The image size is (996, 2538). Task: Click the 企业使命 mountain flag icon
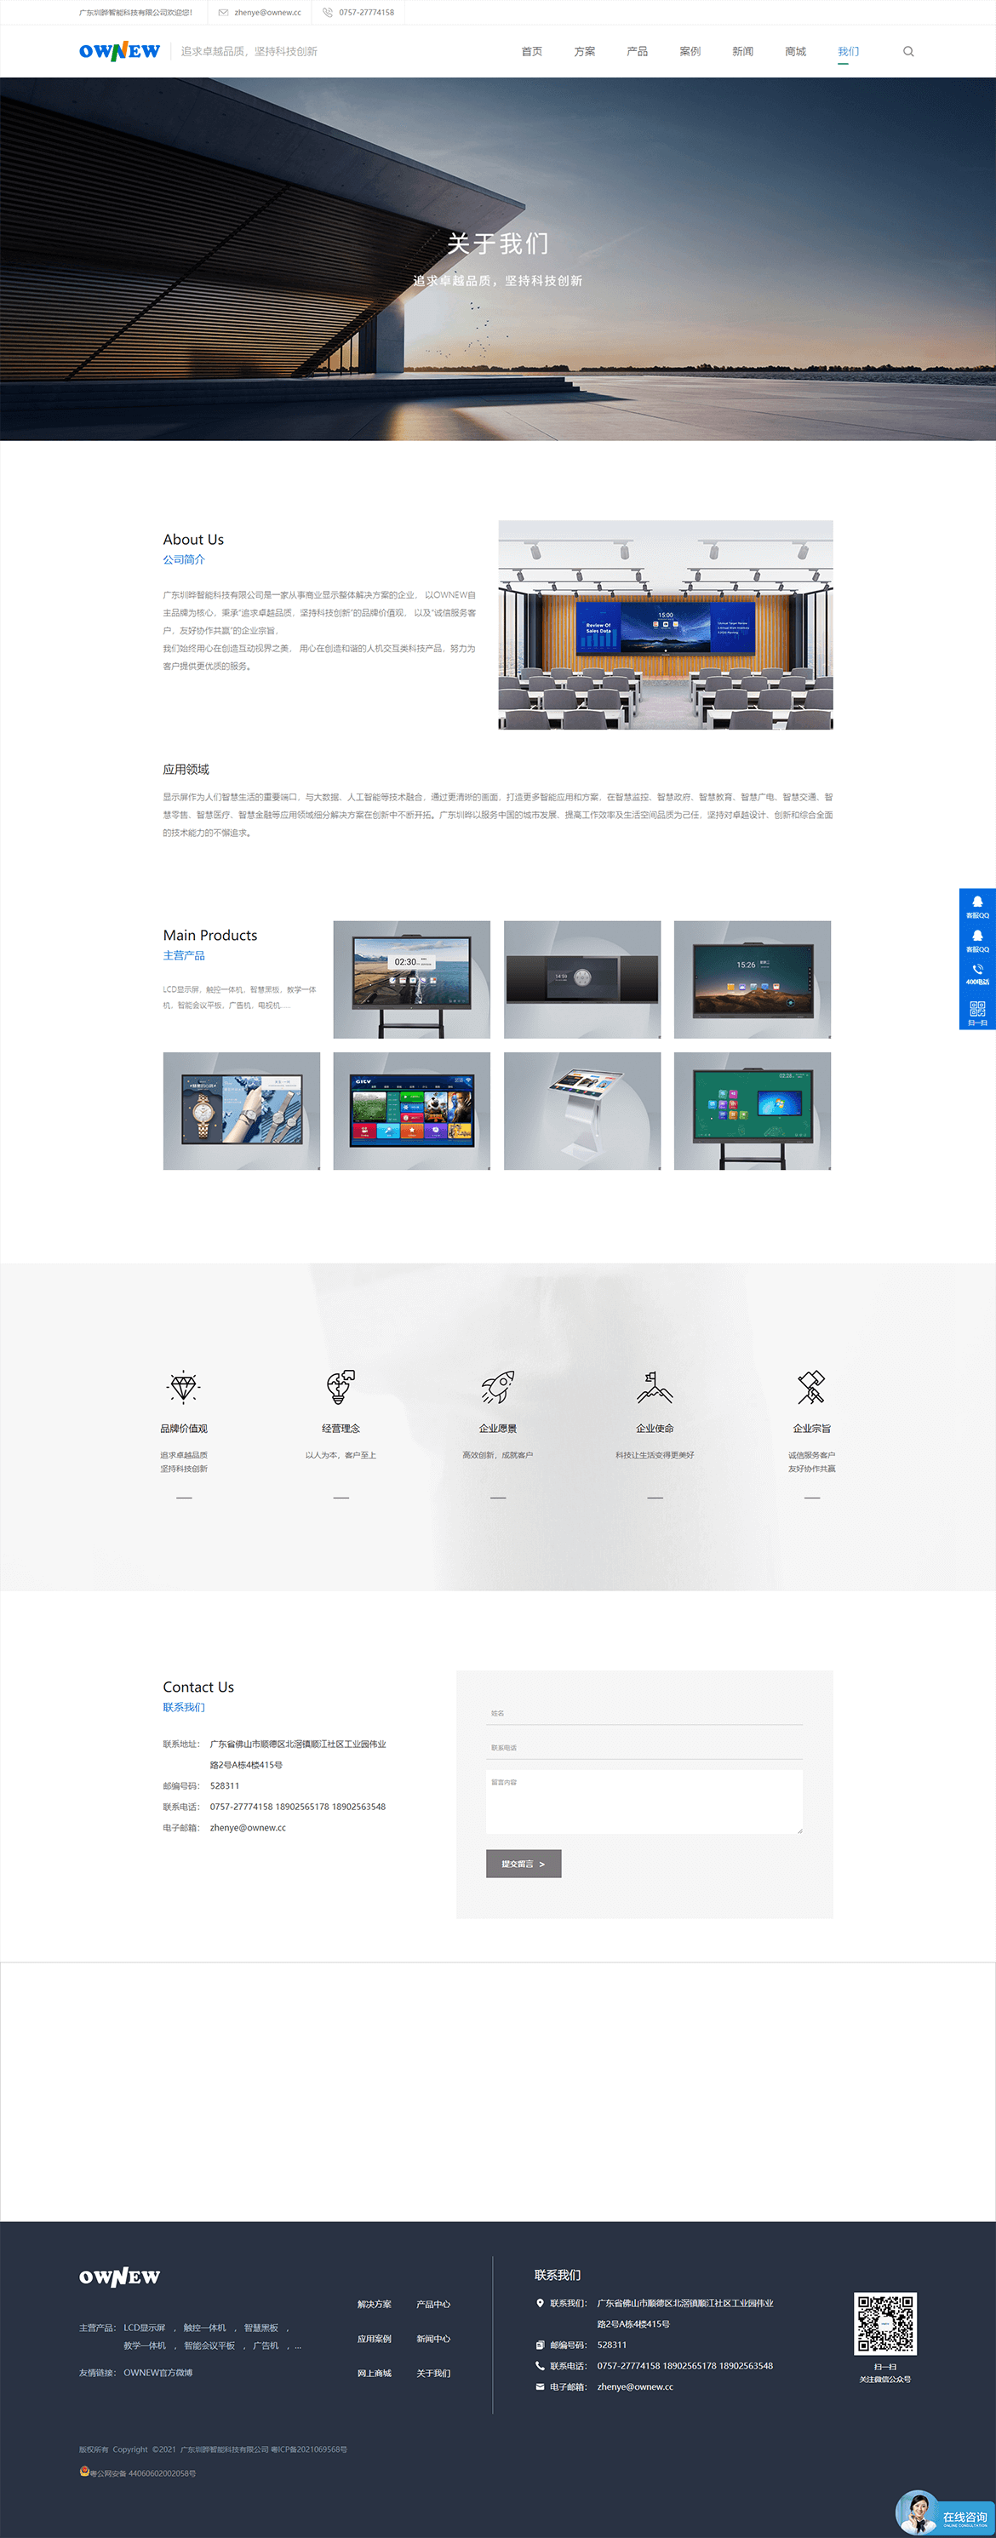tap(654, 1387)
